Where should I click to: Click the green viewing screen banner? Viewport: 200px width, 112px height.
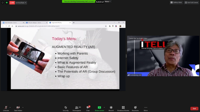[79, 1]
